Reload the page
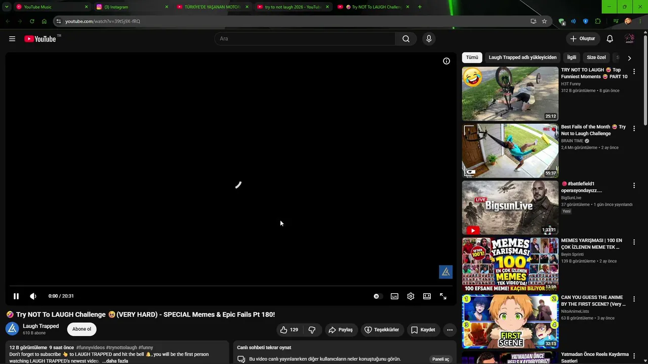 (32, 21)
